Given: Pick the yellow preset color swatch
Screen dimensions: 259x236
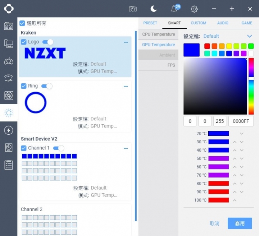Looking at the screenshot, I should (229, 46).
